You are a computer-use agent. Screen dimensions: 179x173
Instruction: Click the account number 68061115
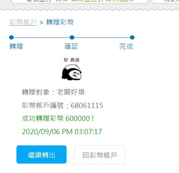87,106
